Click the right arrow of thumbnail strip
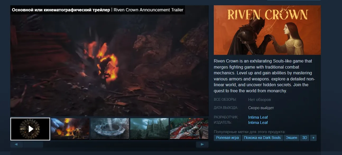 point(202,144)
